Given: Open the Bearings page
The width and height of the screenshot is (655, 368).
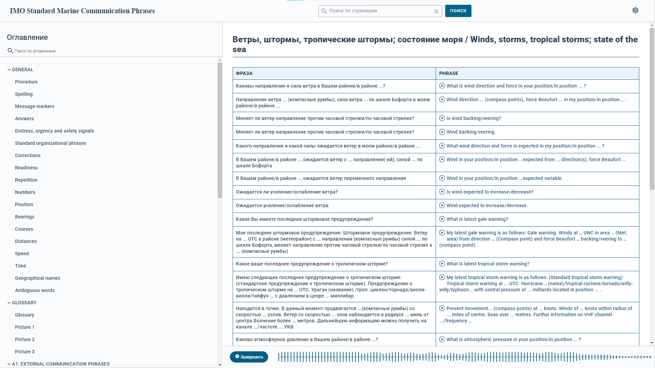Looking at the screenshot, I should click(x=25, y=217).
